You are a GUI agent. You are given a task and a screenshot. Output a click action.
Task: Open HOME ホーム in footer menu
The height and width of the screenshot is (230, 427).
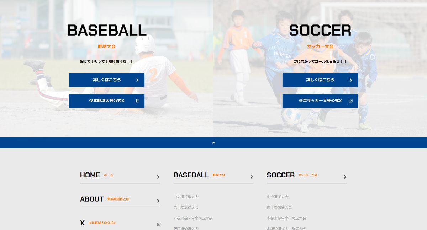coord(96,175)
